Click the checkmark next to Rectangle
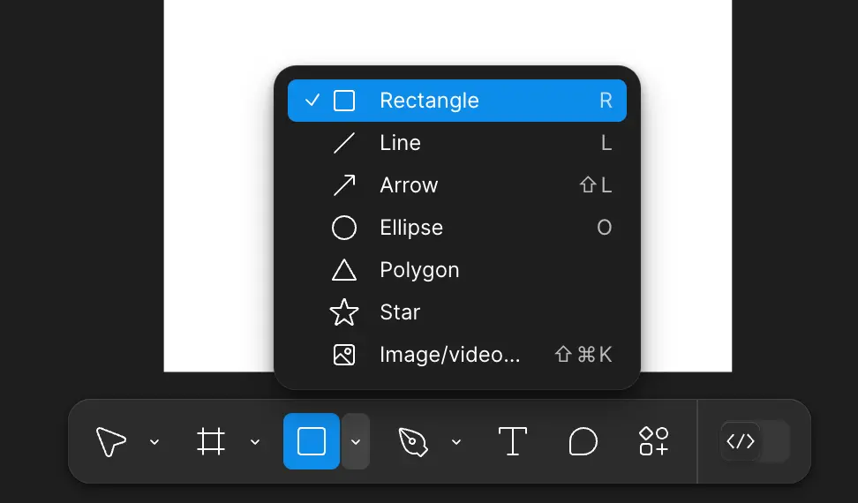 [312, 101]
